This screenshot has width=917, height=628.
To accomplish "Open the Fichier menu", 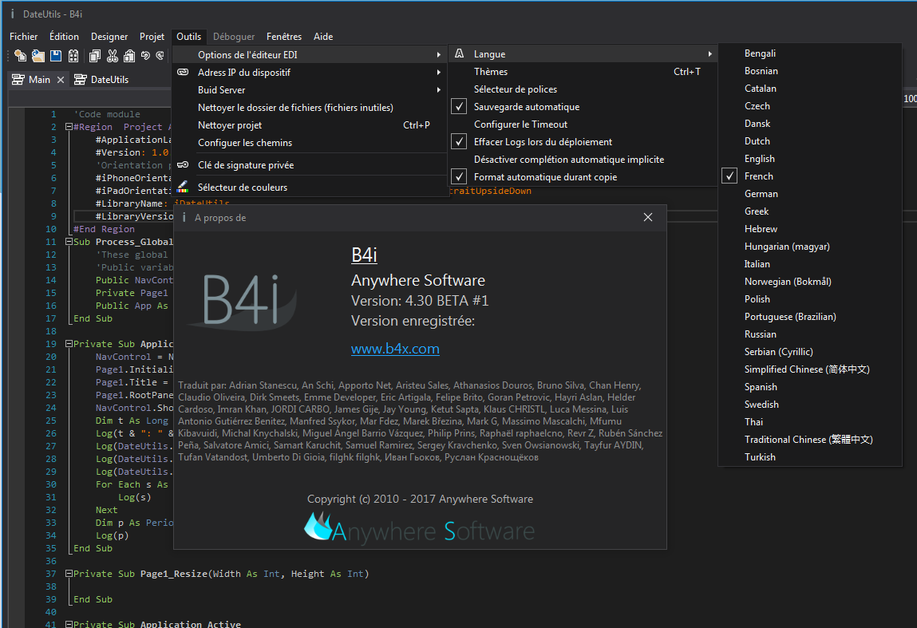I will tap(23, 36).
